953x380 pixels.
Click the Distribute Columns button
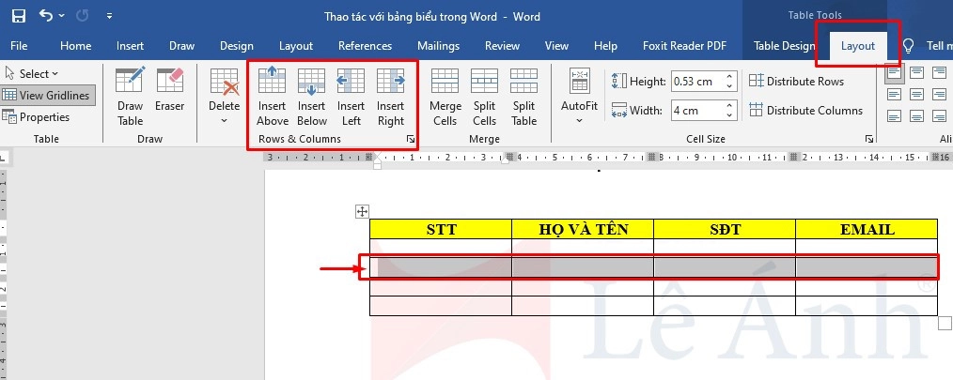(805, 111)
